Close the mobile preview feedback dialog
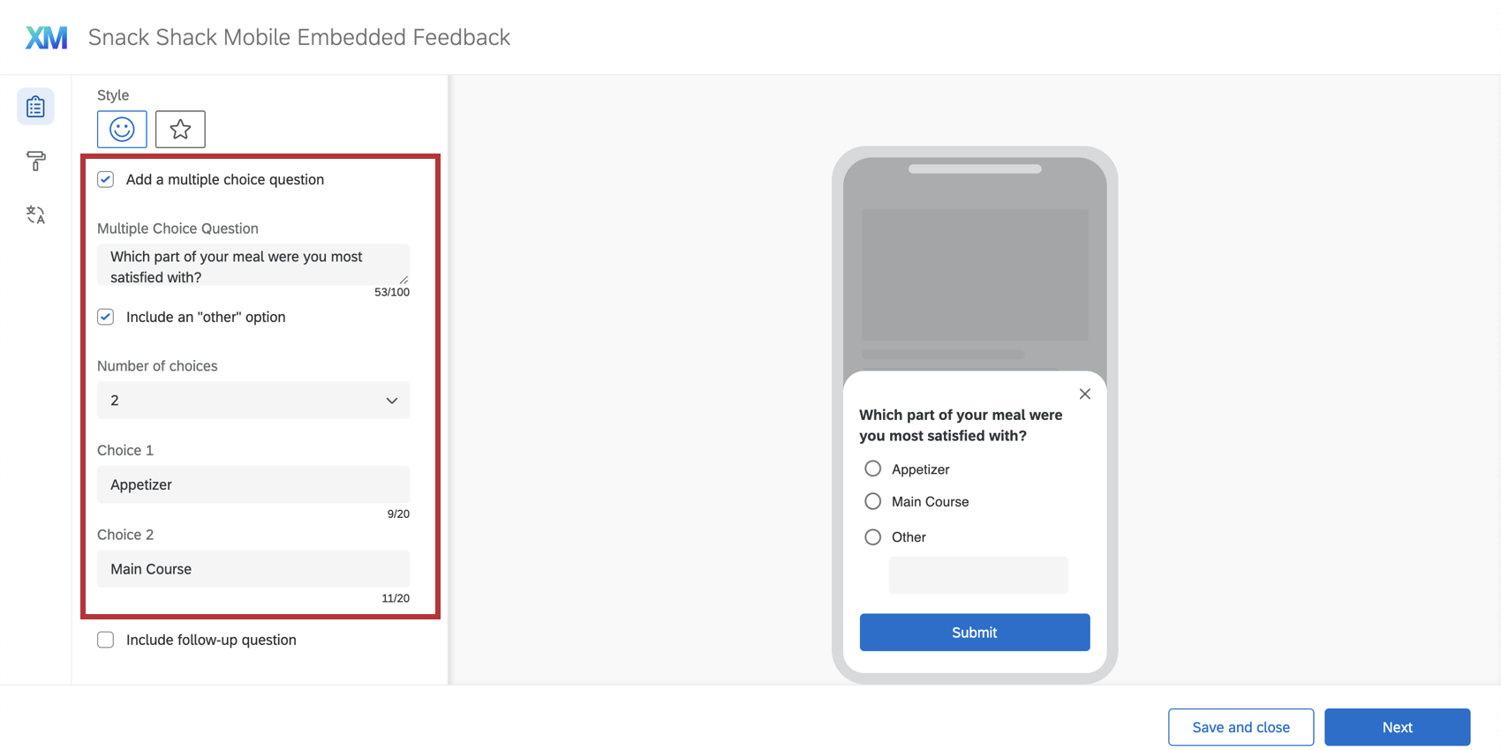1501x750 pixels. point(1084,394)
